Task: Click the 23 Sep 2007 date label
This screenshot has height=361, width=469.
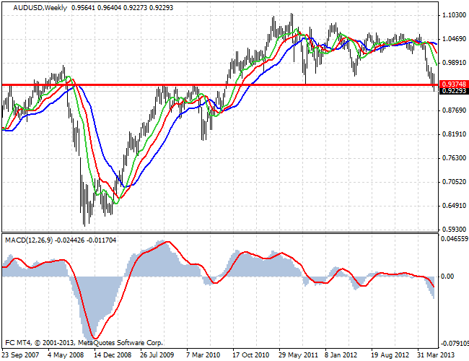Action: tap(20, 355)
